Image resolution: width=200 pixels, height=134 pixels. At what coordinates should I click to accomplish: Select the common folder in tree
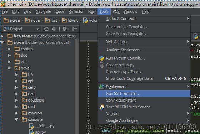32,113
